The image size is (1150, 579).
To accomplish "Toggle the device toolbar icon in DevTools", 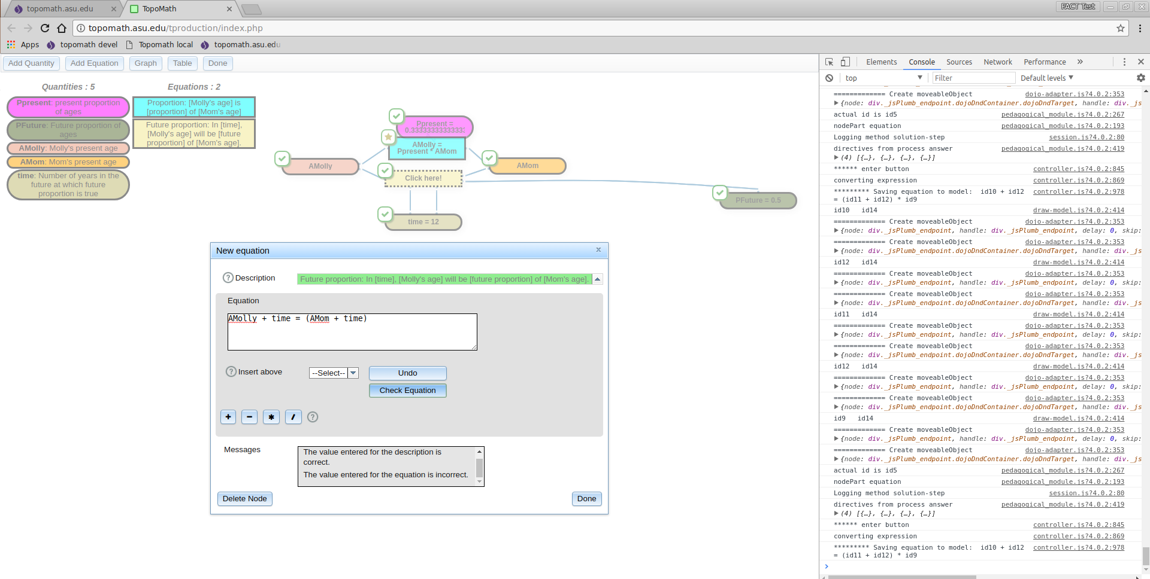I will pos(845,62).
